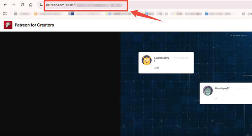The height and width of the screenshot is (136, 252).
Task: Open the apps grid icon in bookmarks bar
Action: pos(5,14)
